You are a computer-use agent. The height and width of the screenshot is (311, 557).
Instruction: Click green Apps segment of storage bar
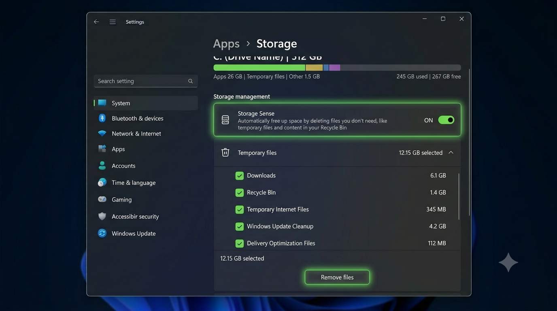(x=259, y=68)
